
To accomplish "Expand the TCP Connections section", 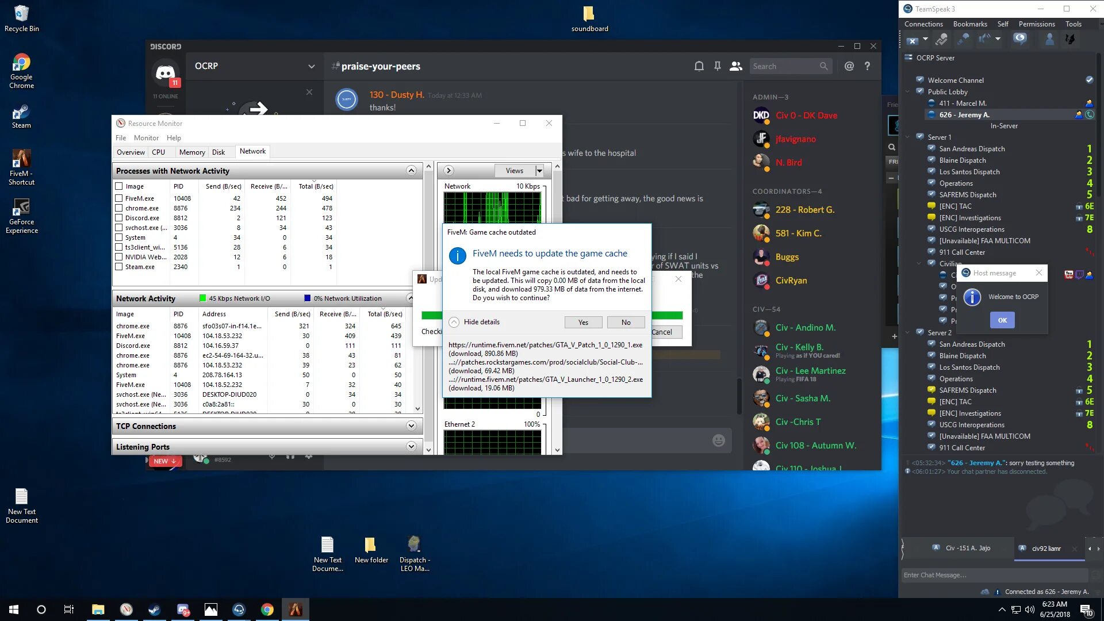I will pos(411,426).
